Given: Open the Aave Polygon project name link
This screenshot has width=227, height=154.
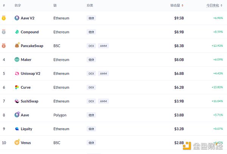Looking at the screenshot, I should (x=25, y=115).
